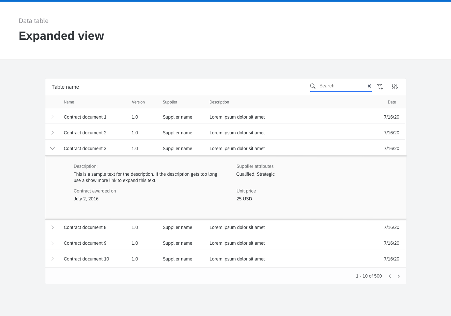
Task: Expand the Contract document 10 row
Action: pyautogui.click(x=52, y=259)
